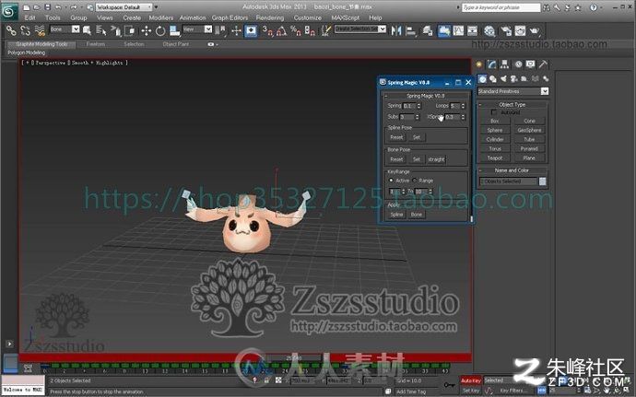Open the Workspace: Default dropdown
The height and width of the screenshot is (397, 636).
[x=124, y=6]
